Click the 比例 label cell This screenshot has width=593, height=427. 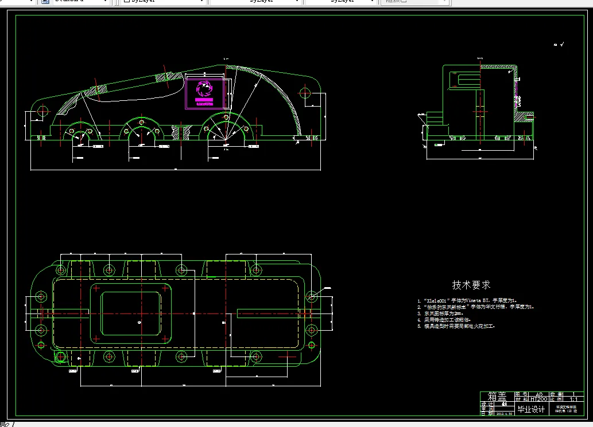click(556, 399)
